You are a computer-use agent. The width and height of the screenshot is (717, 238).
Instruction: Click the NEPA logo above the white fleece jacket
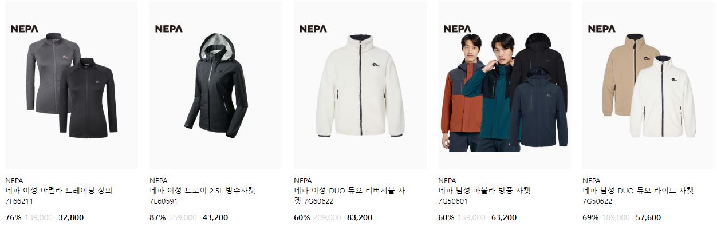[x=313, y=29]
